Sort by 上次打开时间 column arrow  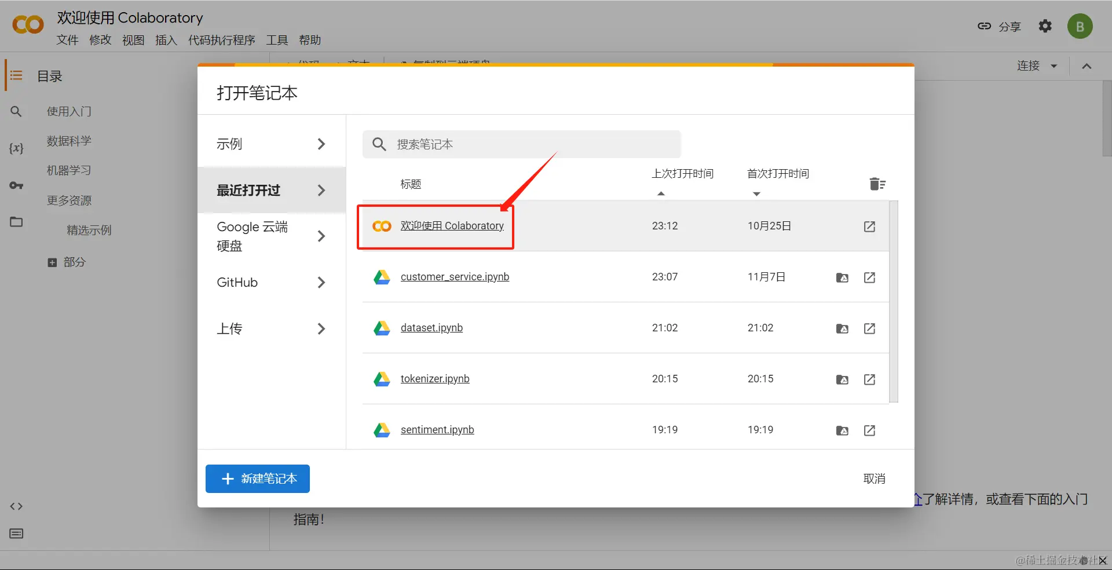point(661,193)
